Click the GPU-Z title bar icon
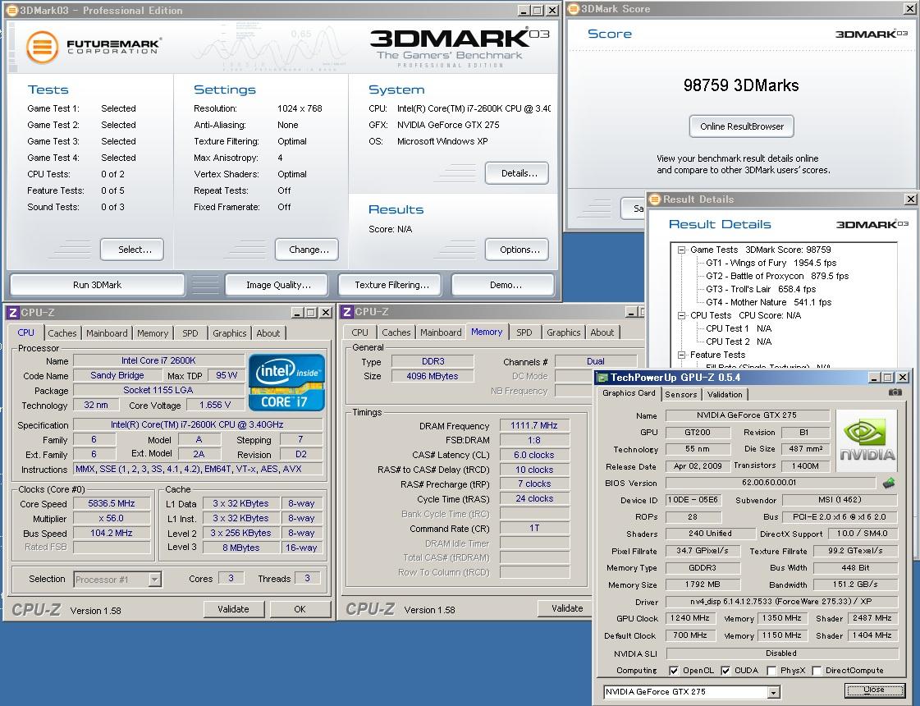 [602, 378]
